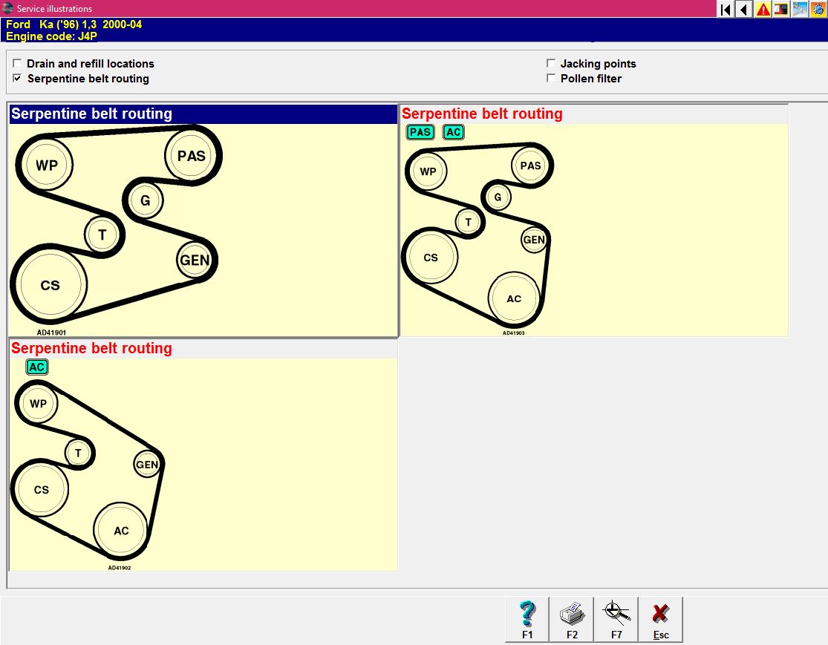Print the illustration with the F2 printer button
Viewport: 828px width, 645px height.
click(572, 619)
